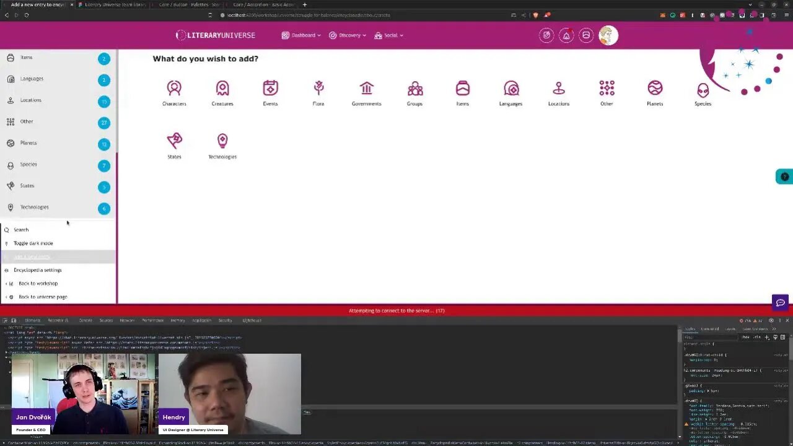Go Back to universe page
This screenshot has height=446, width=793.
(43, 297)
